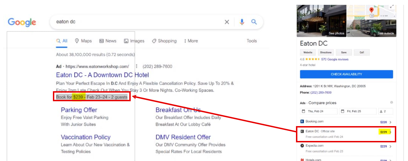Switch to the News search tab
This screenshot has width=408, height=161.
coord(108,41)
